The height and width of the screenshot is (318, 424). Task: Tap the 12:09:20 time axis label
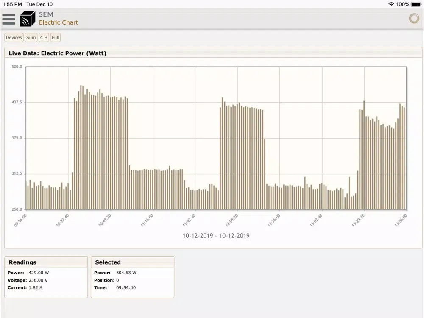pyautogui.click(x=232, y=220)
